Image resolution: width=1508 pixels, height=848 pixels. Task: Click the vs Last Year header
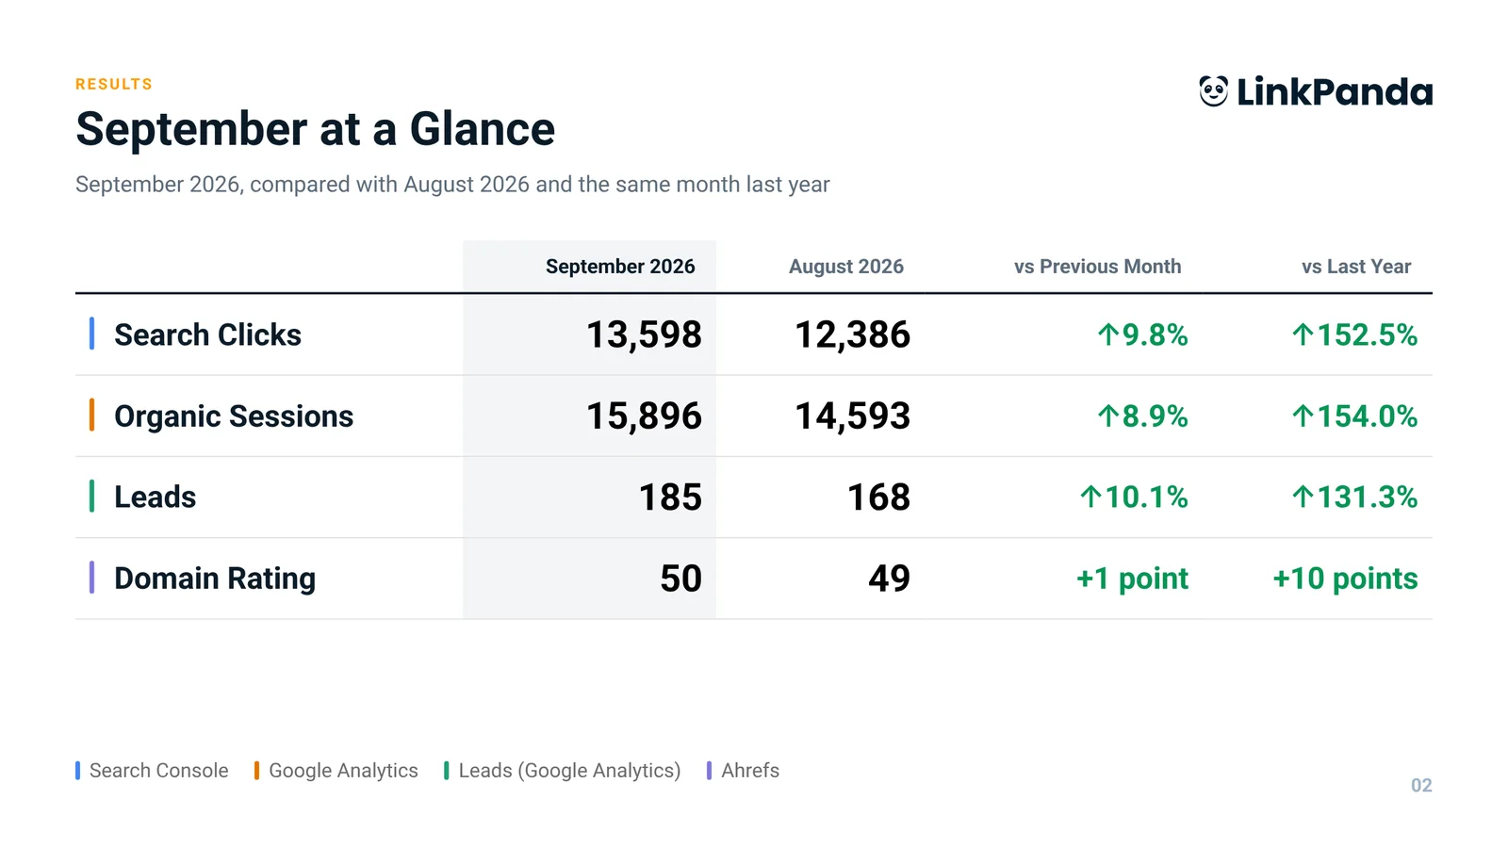[x=1356, y=267]
